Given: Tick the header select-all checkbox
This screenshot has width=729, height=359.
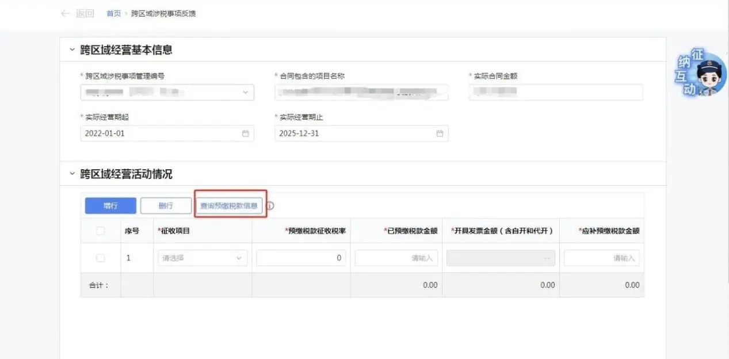Looking at the screenshot, I should click(x=101, y=231).
